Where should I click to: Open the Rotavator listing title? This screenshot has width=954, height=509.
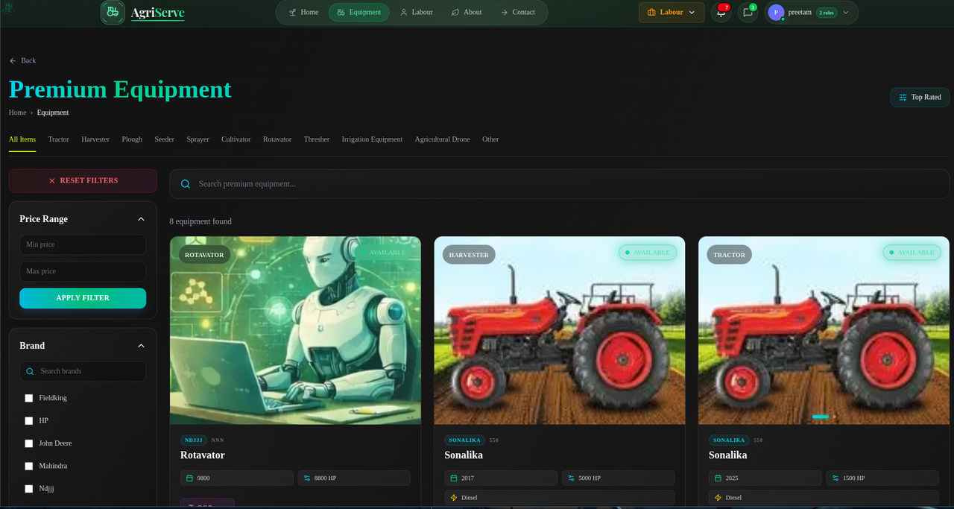coord(203,455)
